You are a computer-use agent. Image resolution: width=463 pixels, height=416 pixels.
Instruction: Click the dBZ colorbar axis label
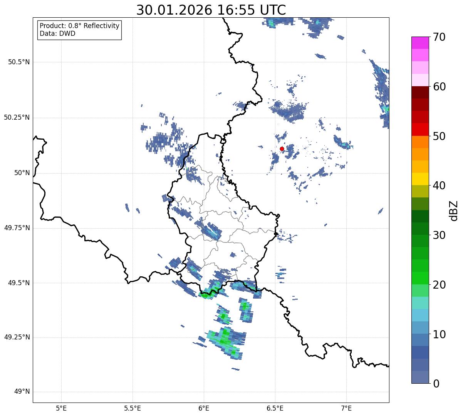point(454,211)
